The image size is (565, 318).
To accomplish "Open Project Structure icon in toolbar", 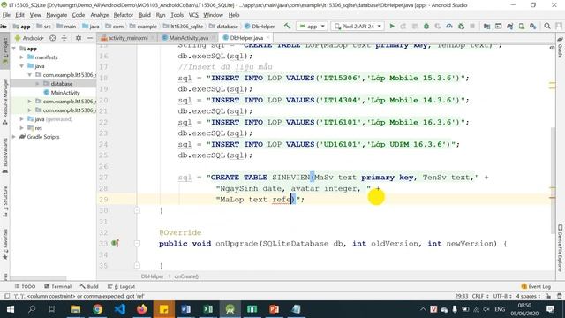I will [x=486, y=26].
